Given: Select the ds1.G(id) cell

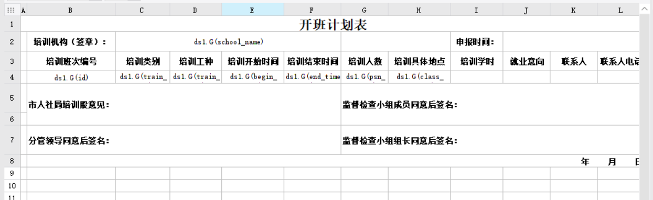Looking at the screenshot, I should click(71, 77).
